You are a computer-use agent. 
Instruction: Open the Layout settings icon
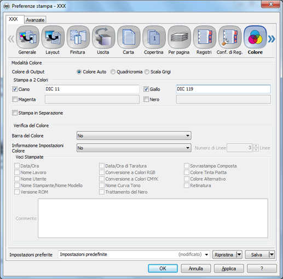point(53,37)
